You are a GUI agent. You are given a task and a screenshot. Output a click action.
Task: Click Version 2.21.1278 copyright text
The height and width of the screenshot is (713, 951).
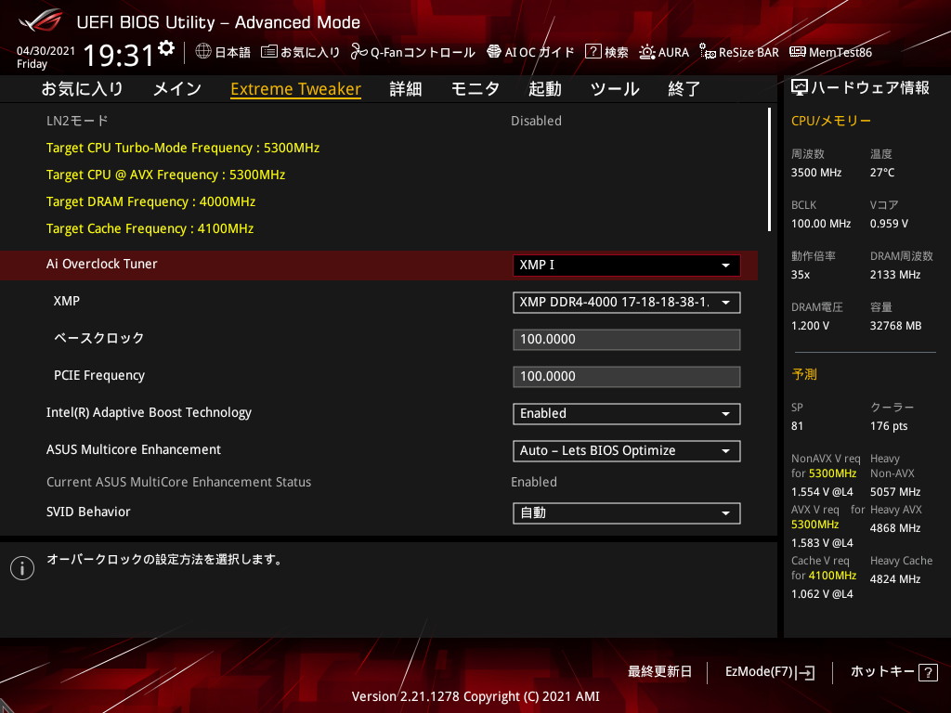point(475,696)
